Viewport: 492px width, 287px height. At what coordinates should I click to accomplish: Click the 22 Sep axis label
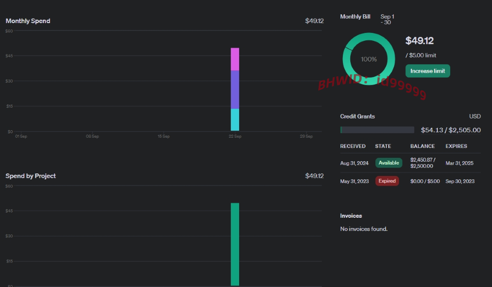point(235,136)
